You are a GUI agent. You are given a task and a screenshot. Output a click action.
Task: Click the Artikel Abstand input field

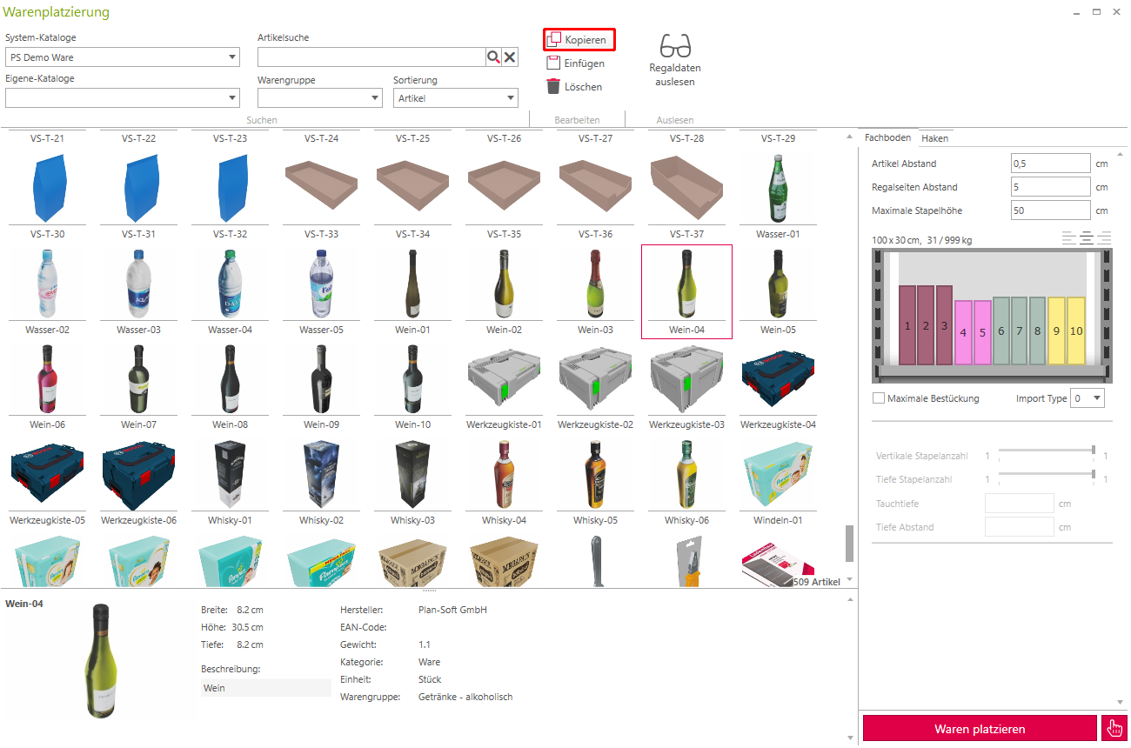pyautogui.click(x=1050, y=164)
